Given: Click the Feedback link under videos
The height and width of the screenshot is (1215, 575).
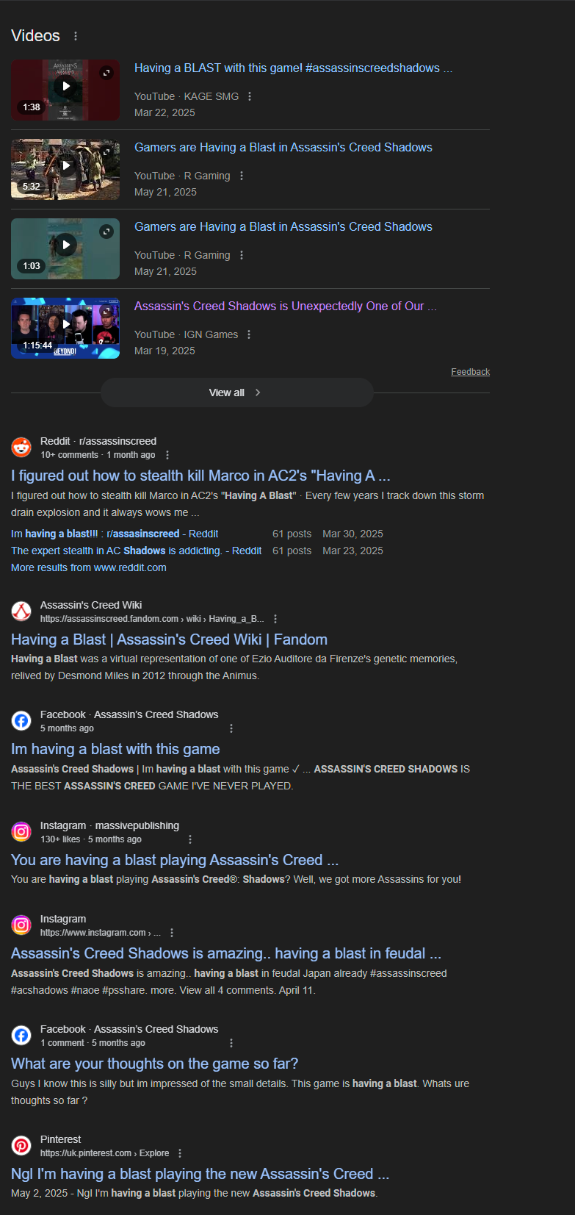Looking at the screenshot, I should coord(470,372).
